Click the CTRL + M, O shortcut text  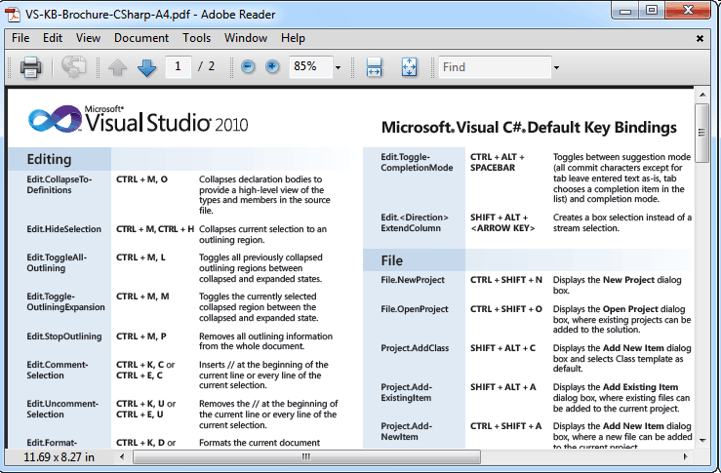(x=141, y=179)
